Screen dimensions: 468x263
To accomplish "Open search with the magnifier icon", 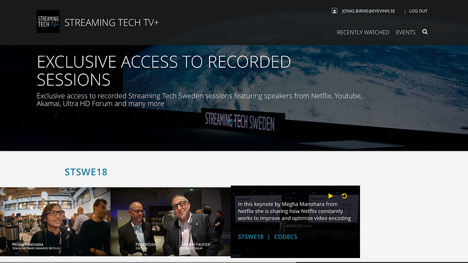I will tap(425, 32).
